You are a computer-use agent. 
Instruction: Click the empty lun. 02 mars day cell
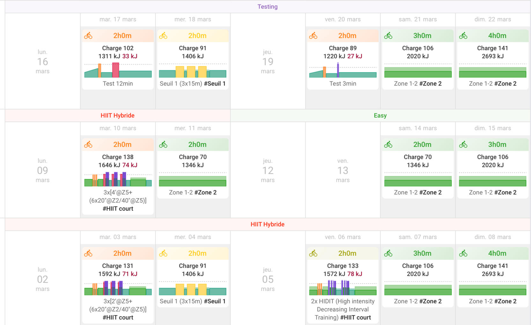click(x=42, y=278)
